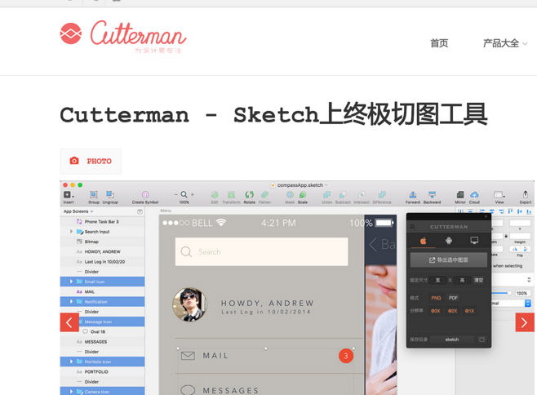Switch to Android tab in Cutterman panel

click(x=449, y=241)
